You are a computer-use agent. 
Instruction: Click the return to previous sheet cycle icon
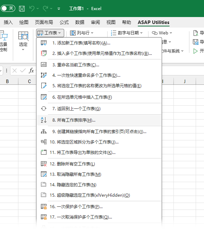44,108
